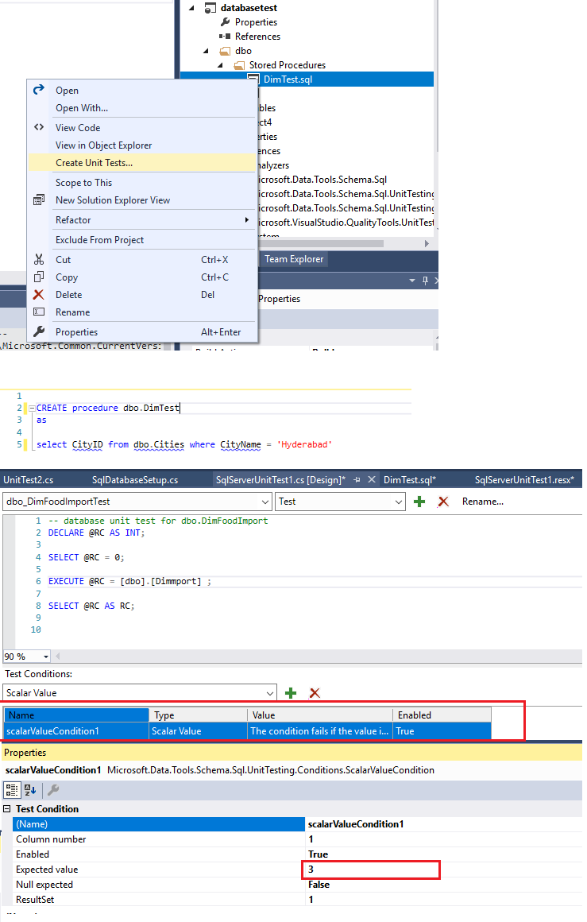
Task: Click the Property Pages wrench icon
Action: [53, 790]
